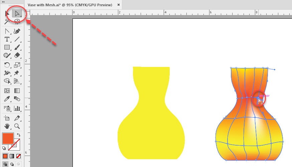Click the plain yellow vase shape
Screen dimensions: 292x167
(x=151, y=134)
